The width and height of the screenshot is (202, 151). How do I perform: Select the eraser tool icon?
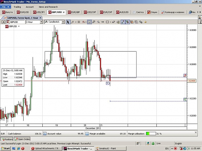[x=113, y=22]
